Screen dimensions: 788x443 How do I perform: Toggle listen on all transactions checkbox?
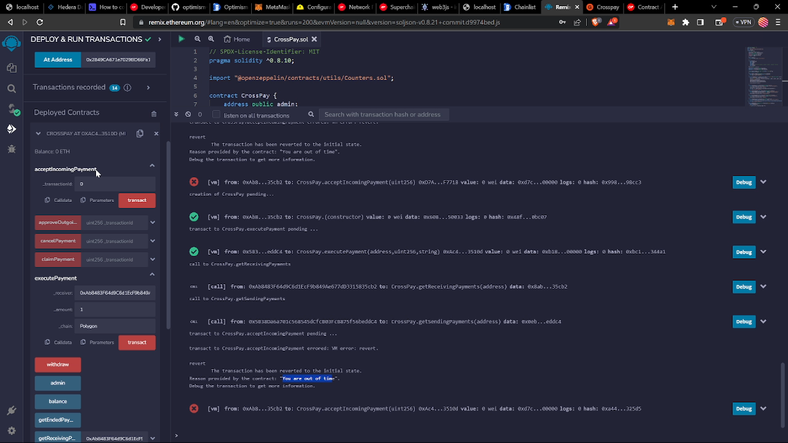216,114
